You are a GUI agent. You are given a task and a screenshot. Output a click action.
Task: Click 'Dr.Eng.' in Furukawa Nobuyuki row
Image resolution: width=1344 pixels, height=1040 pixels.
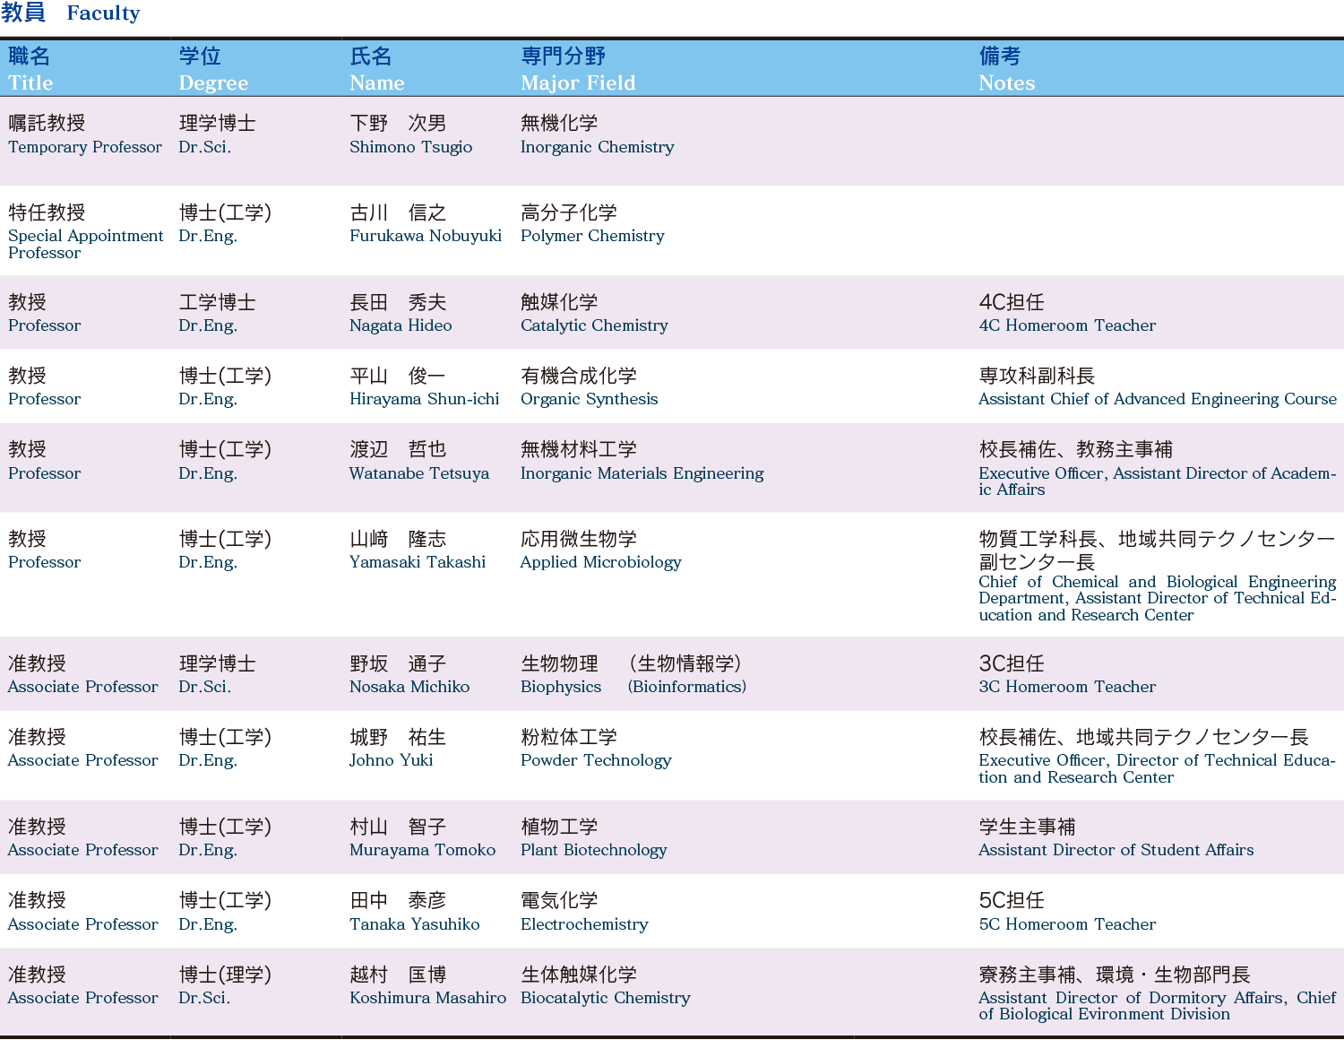point(208,237)
